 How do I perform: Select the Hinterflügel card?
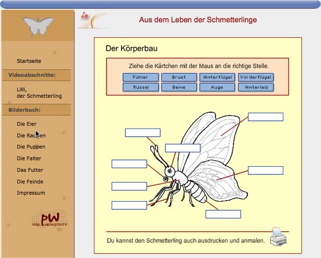pyautogui.click(x=217, y=77)
